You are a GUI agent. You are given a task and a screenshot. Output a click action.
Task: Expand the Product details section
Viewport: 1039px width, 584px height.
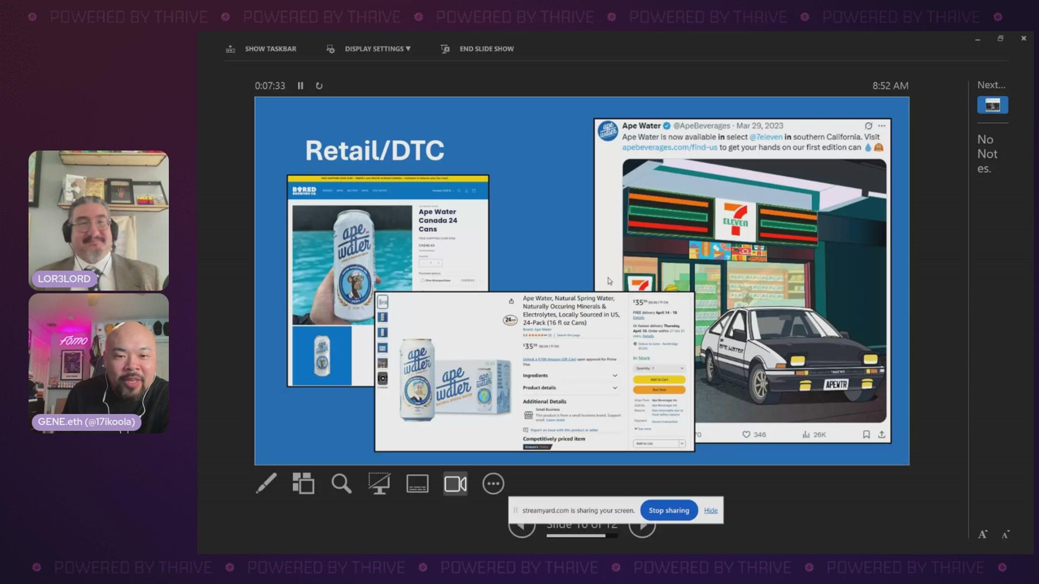pos(570,388)
